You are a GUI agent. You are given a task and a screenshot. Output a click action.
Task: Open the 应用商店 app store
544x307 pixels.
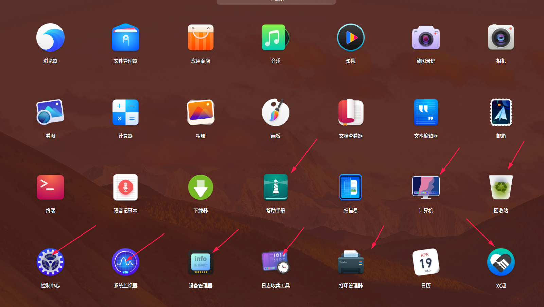pyautogui.click(x=200, y=37)
